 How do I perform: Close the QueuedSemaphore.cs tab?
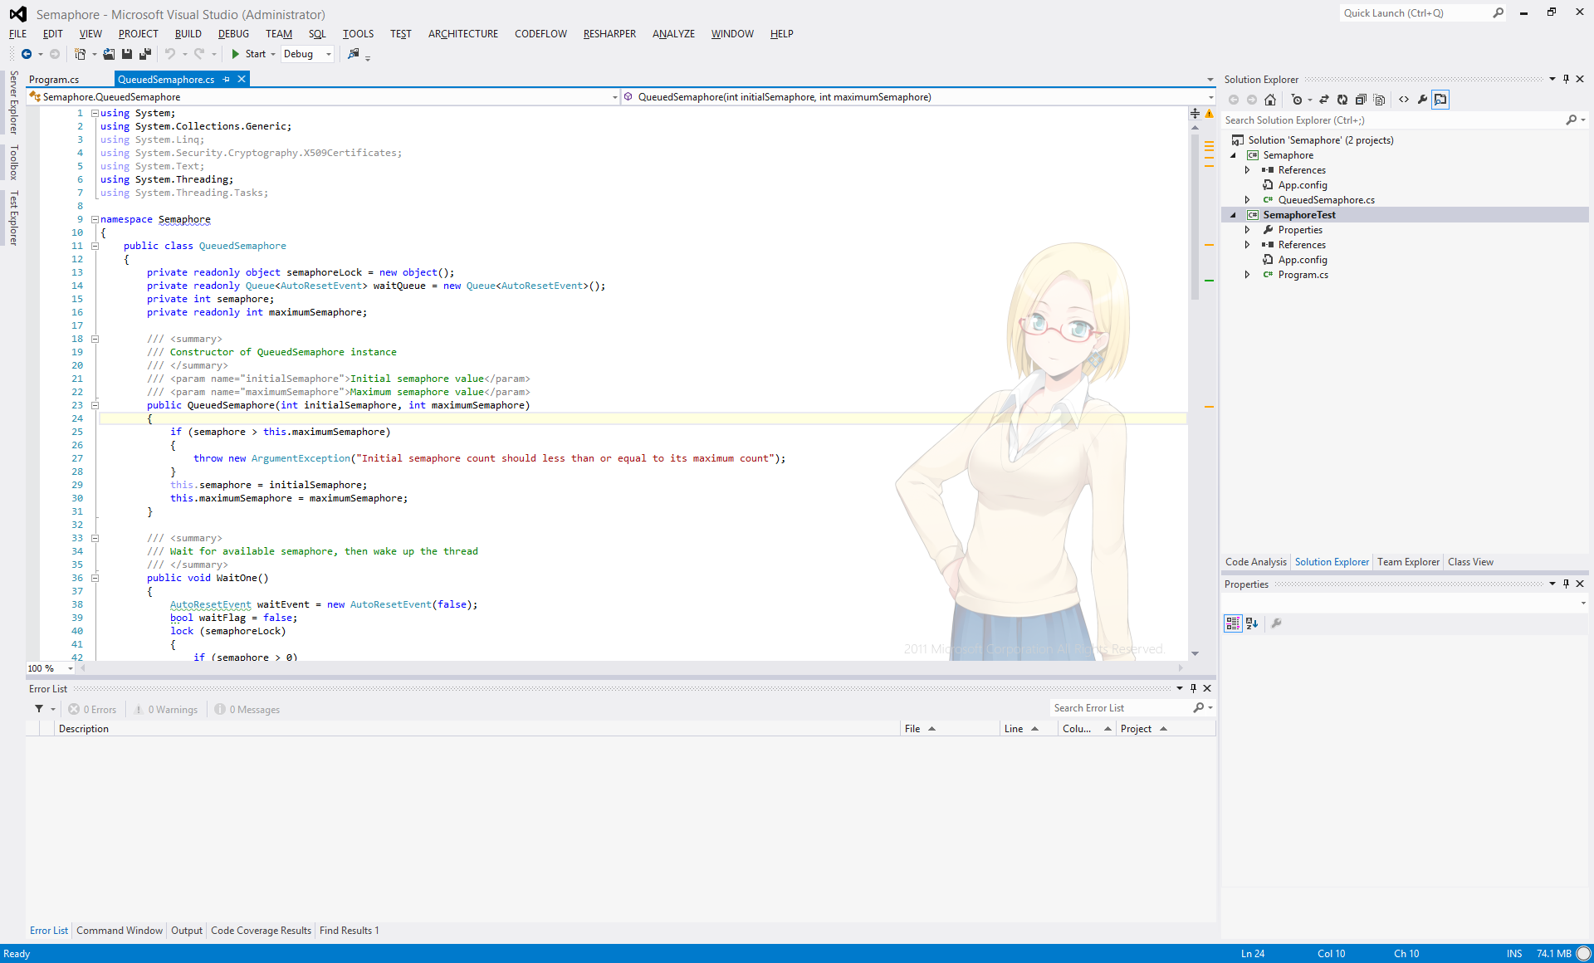click(242, 79)
